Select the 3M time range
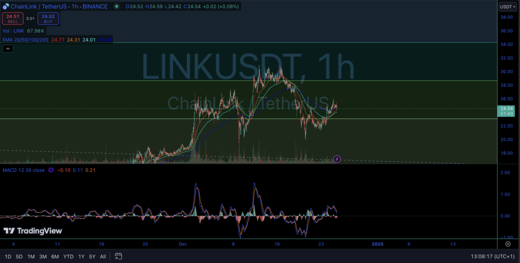The height and width of the screenshot is (263, 520). pos(43,256)
